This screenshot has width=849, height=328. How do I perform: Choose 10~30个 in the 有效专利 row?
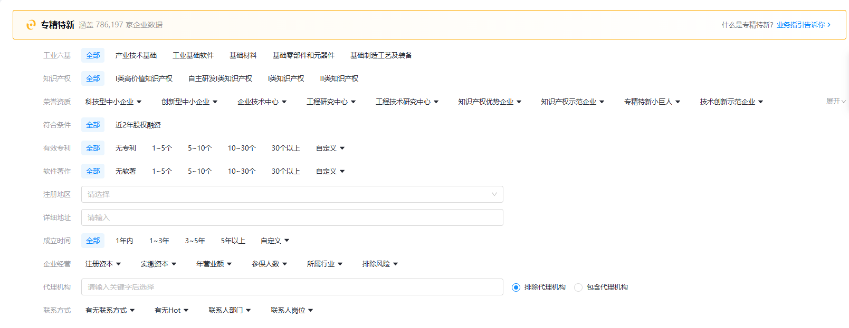tap(242, 148)
